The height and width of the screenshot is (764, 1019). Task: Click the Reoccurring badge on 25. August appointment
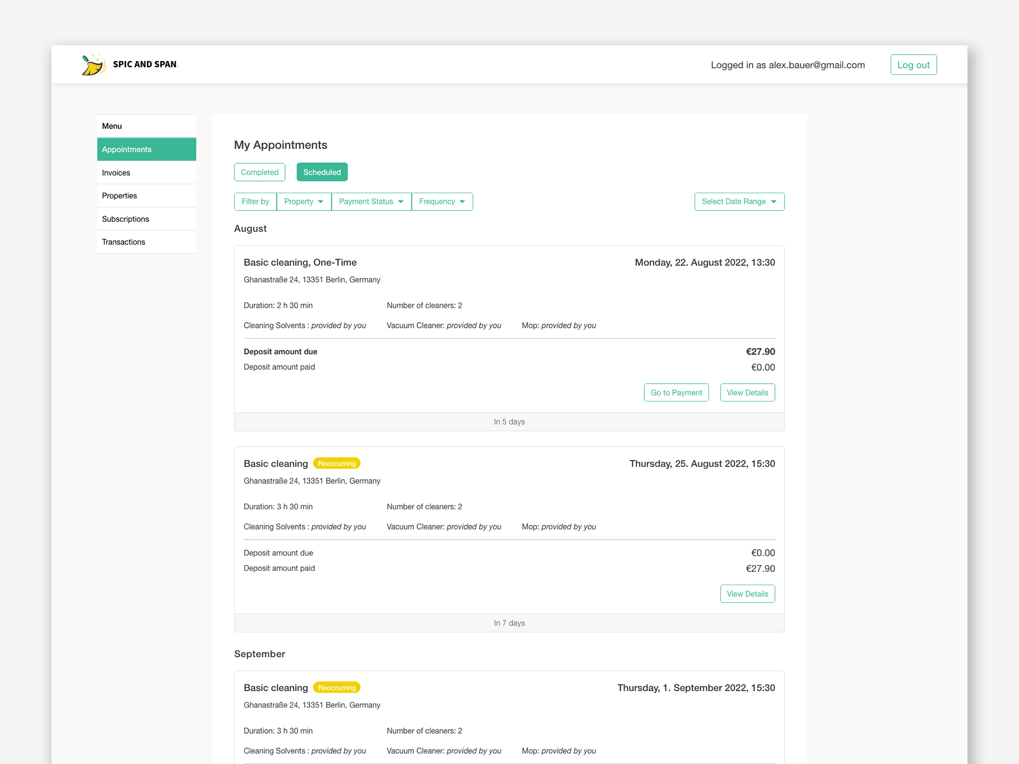pos(336,464)
